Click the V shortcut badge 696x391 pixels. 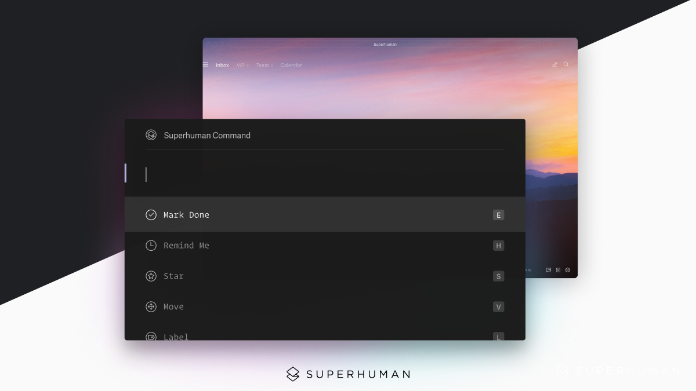[x=498, y=307]
